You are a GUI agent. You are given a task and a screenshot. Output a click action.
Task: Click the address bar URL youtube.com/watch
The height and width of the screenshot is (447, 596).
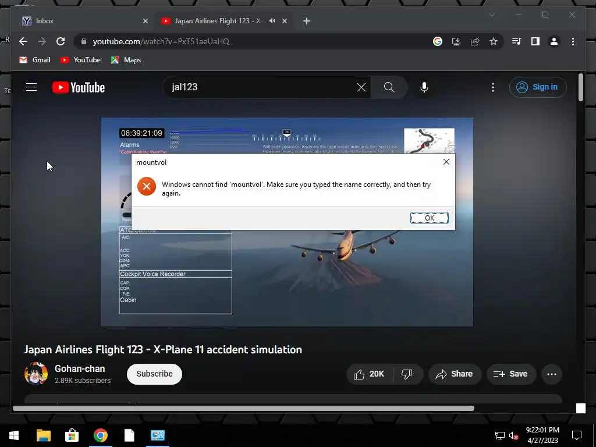coord(161,41)
